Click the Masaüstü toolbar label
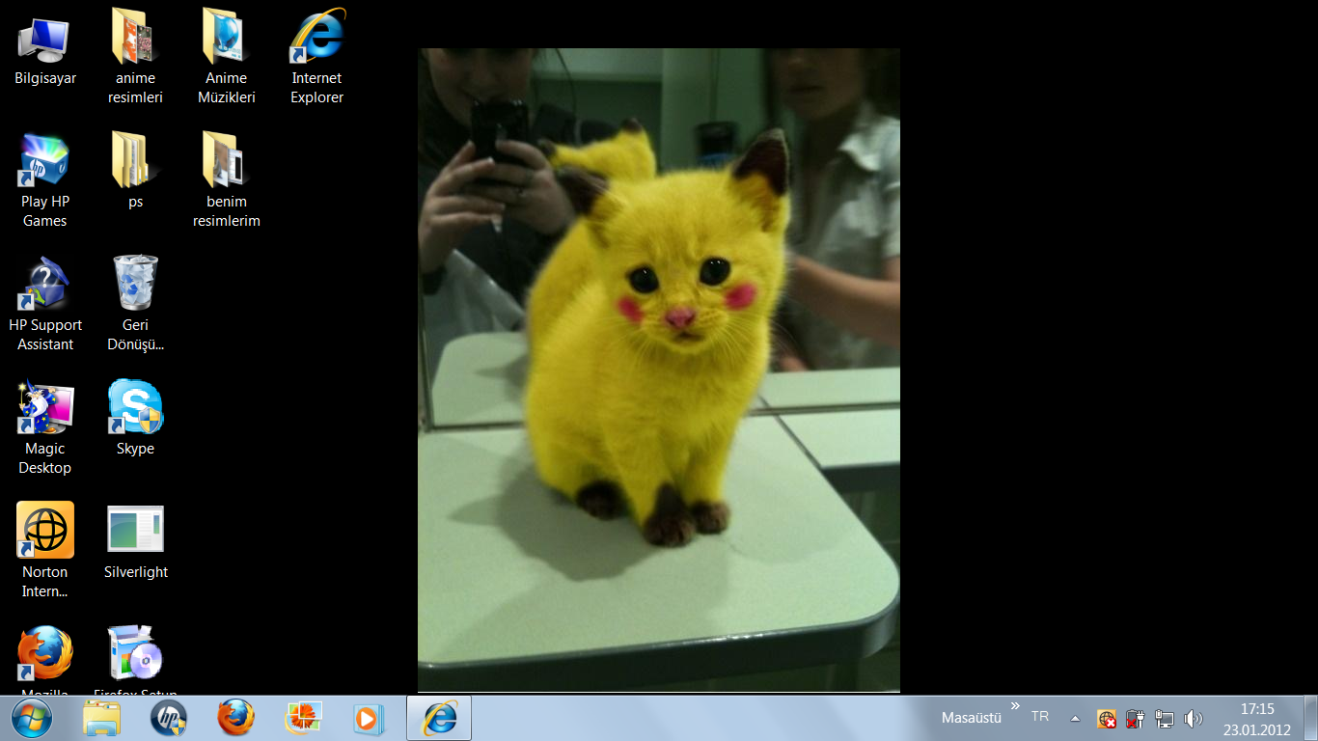The width and height of the screenshot is (1318, 741). point(972,718)
